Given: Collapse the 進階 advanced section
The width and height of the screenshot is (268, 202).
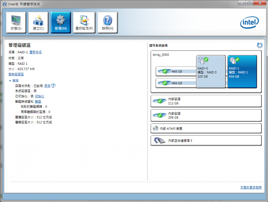Looking at the screenshot, I should 13,81.
